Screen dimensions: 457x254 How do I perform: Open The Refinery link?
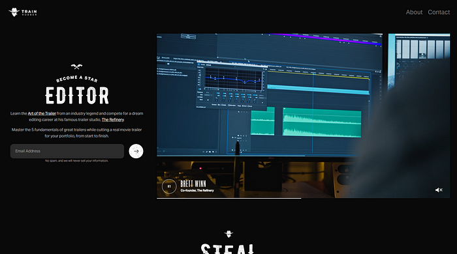113,119
